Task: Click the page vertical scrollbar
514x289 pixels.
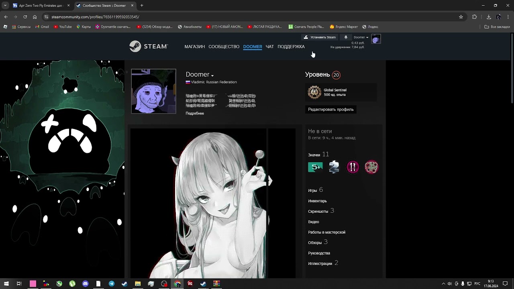Action: coord(512,68)
